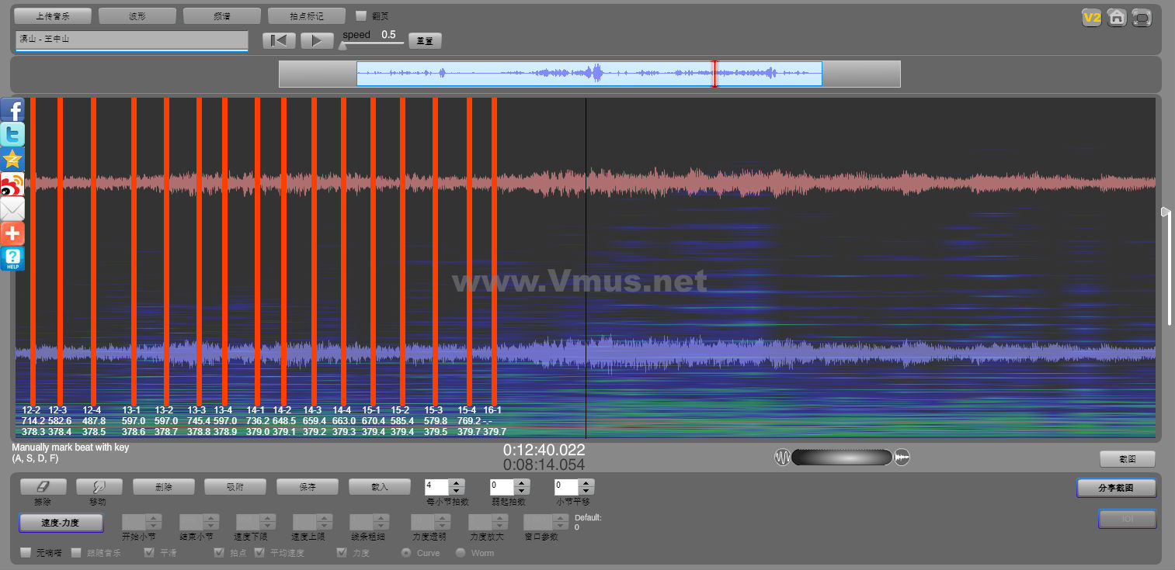Increase 结束小节 end bar stepper
Image resolution: width=1175 pixels, height=570 pixels.
click(x=211, y=519)
